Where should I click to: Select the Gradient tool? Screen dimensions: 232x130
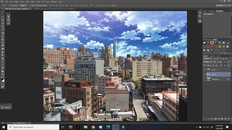3,49
